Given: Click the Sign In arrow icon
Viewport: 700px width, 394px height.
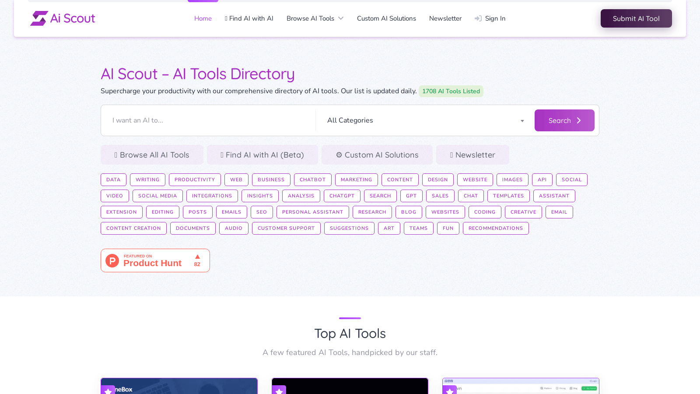Looking at the screenshot, I should (478, 18).
